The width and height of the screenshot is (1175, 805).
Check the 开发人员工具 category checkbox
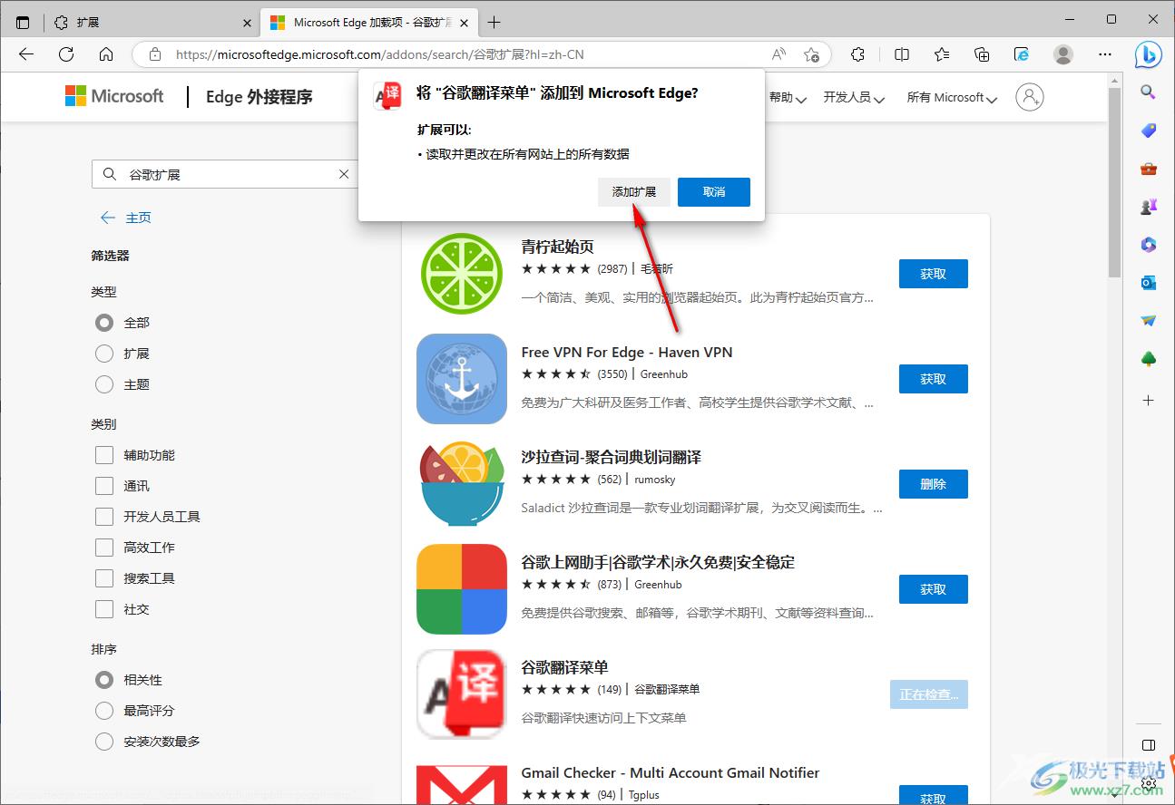pos(104,517)
